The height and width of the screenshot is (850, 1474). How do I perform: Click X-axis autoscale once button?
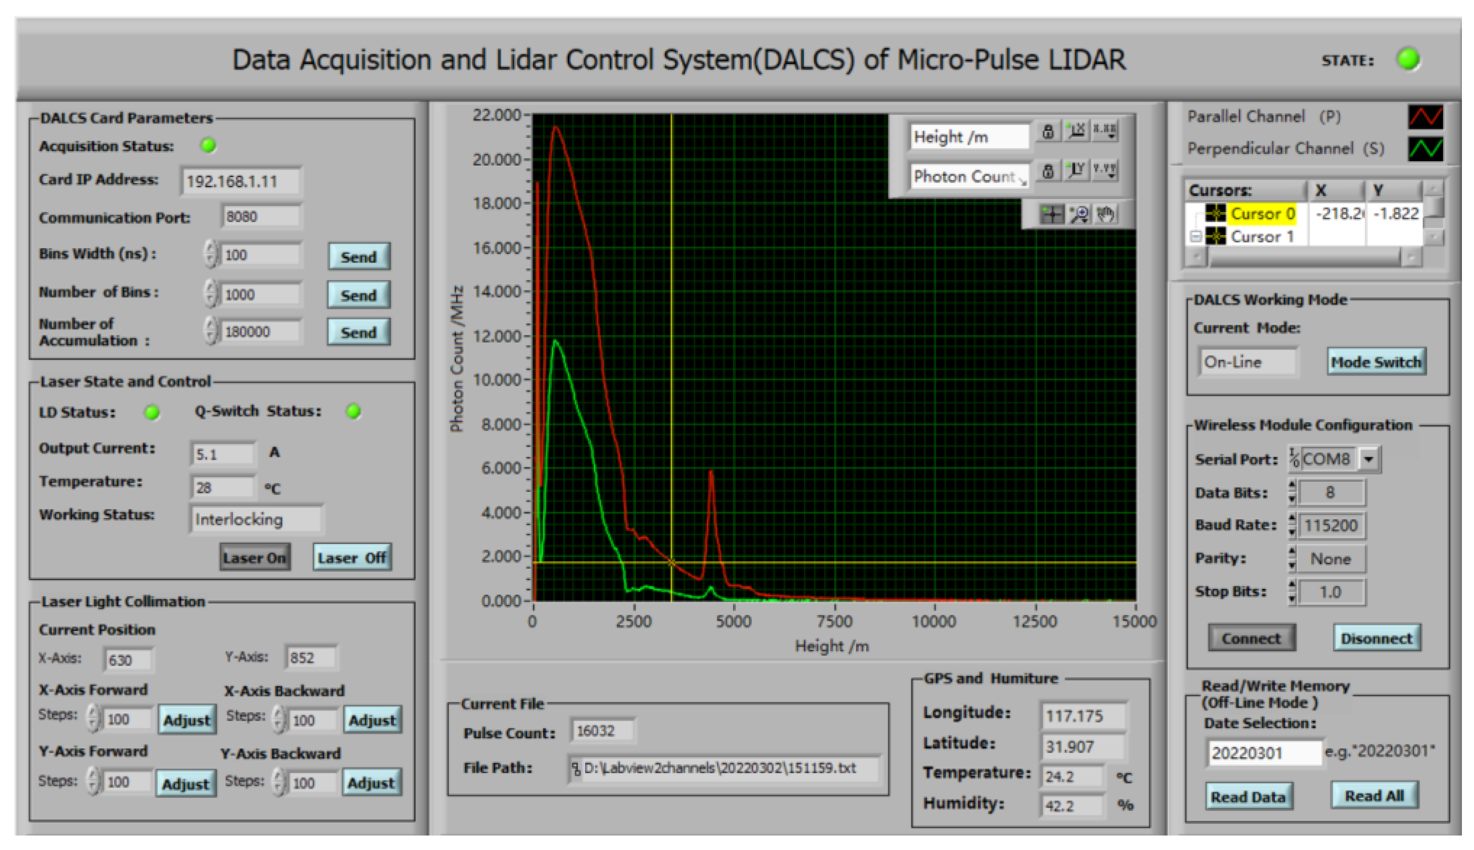1076,131
